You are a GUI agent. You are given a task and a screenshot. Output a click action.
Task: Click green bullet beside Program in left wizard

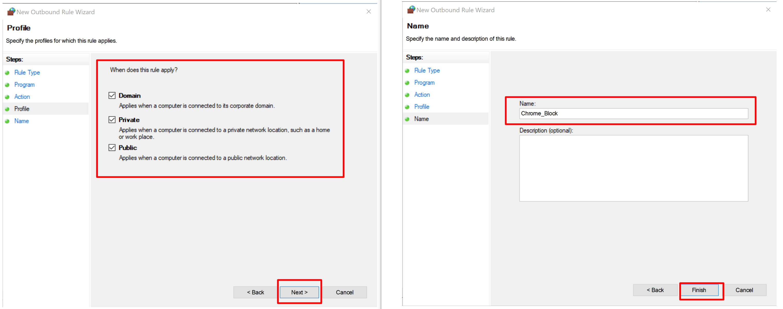[7, 85]
